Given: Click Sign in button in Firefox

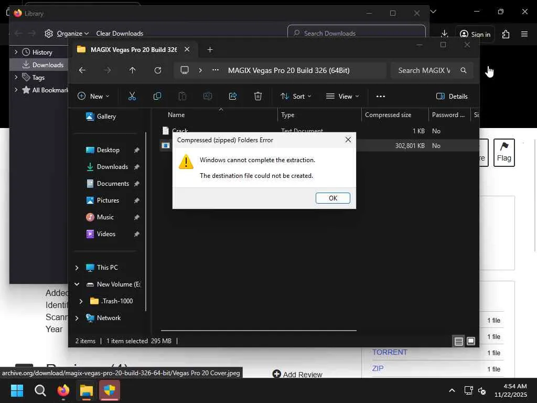Looking at the screenshot, I should tap(475, 34).
